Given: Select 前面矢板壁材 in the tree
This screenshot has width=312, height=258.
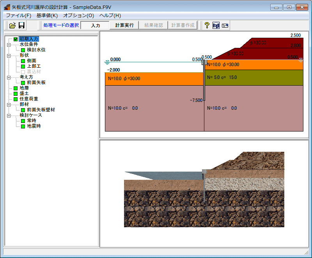Looking at the screenshot, I should pos(41,110).
